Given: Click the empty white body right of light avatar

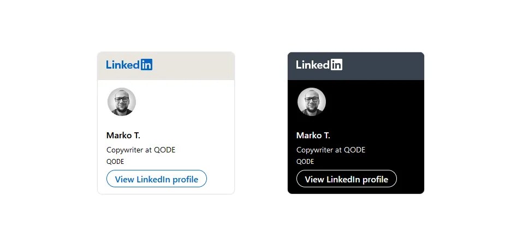Looking at the screenshot, I should pos(186,103).
